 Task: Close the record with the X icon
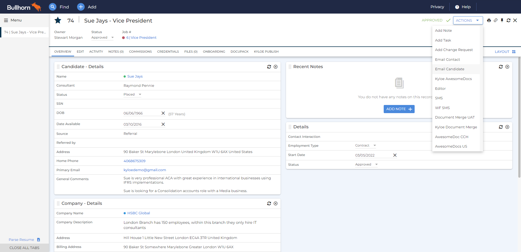click(x=515, y=20)
